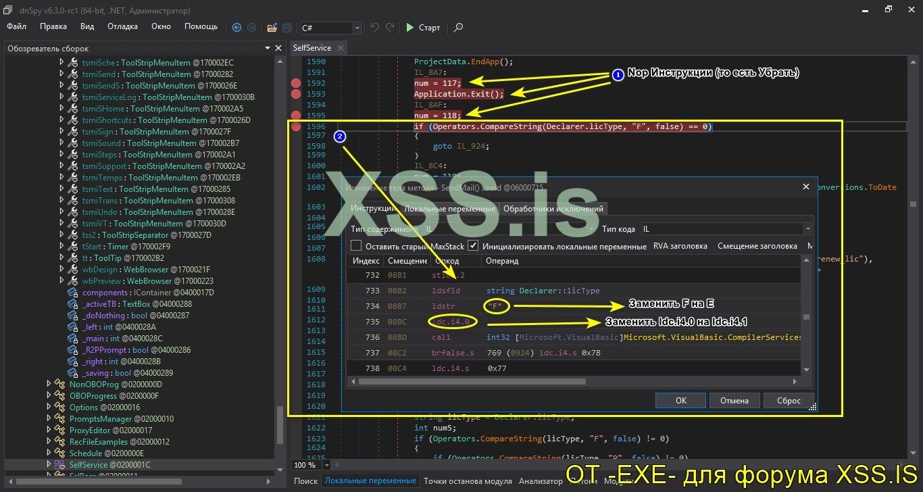Screen dimensions: 923x492
Task: Open the 'Точки останова модуля' bottom tab
Action: click(468, 481)
